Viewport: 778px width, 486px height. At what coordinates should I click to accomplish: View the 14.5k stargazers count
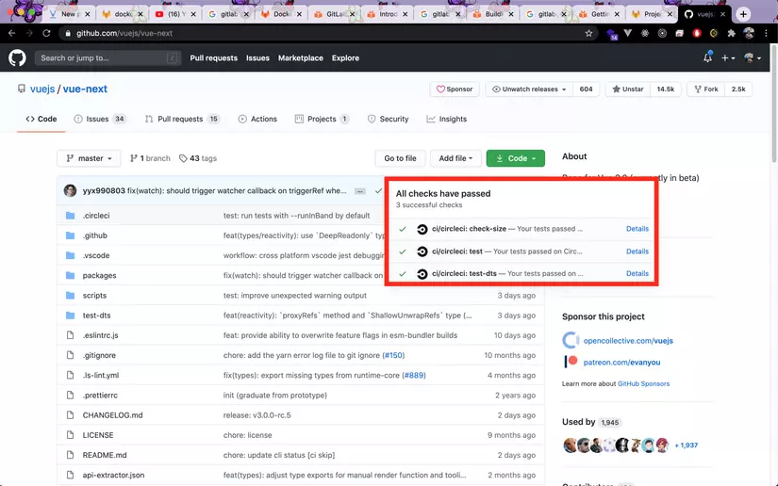tap(666, 89)
